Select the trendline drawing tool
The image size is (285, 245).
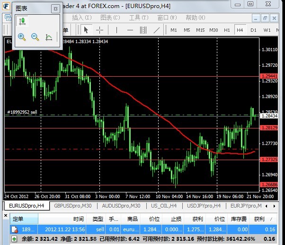pos(157,30)
